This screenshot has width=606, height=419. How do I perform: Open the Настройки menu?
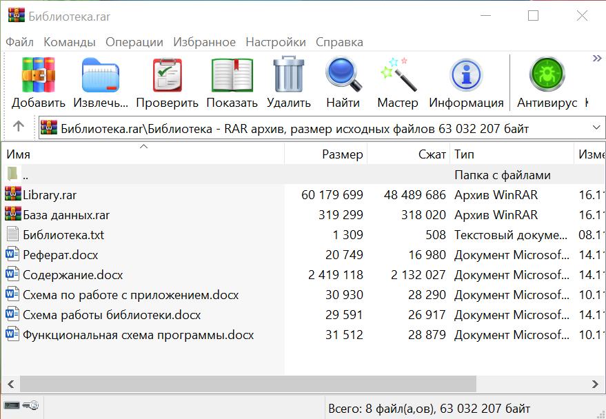point(276,42)
